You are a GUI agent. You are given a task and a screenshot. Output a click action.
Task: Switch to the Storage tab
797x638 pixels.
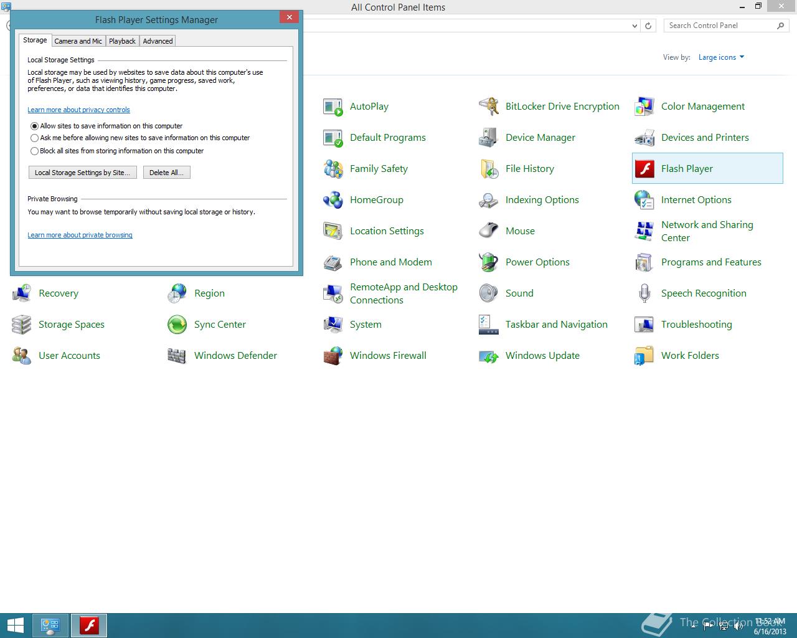35,40
